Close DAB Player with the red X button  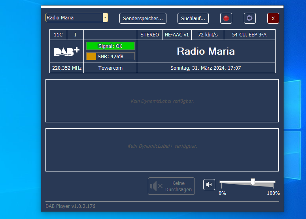[x=273, y=18]
